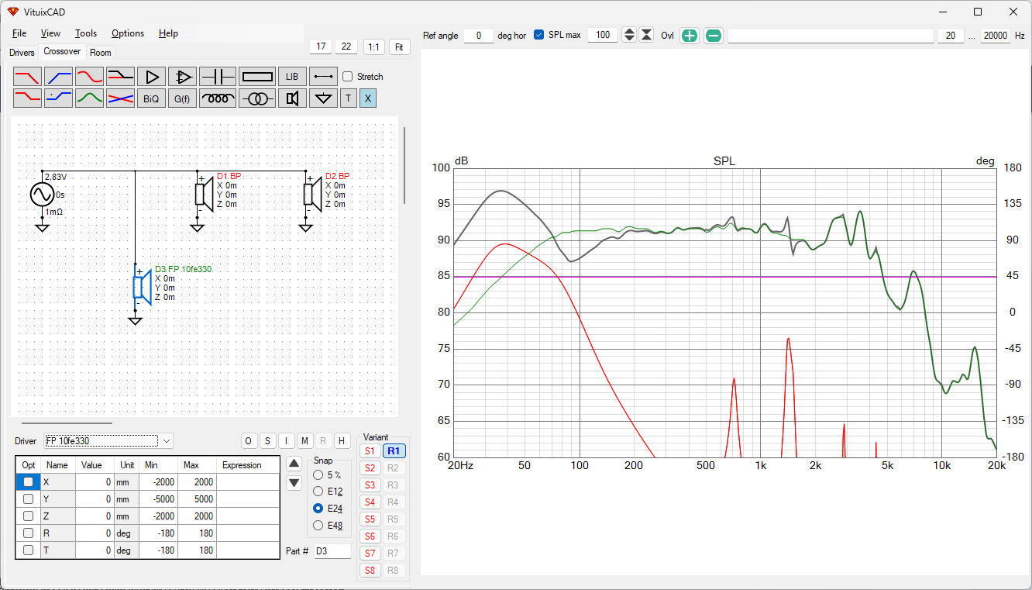This screenshot has height=590, width=1032.
Task: Select variant S2
Action: (370, 468)
